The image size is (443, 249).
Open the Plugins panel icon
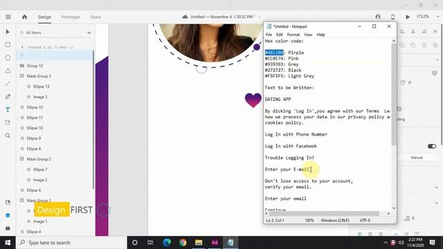[x=8, y=228]
